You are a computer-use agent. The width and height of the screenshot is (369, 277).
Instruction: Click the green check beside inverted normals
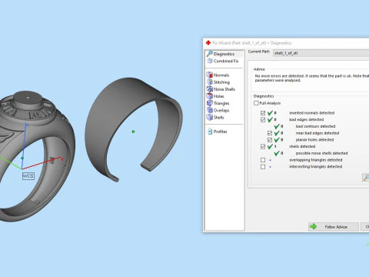pos(270,113)
